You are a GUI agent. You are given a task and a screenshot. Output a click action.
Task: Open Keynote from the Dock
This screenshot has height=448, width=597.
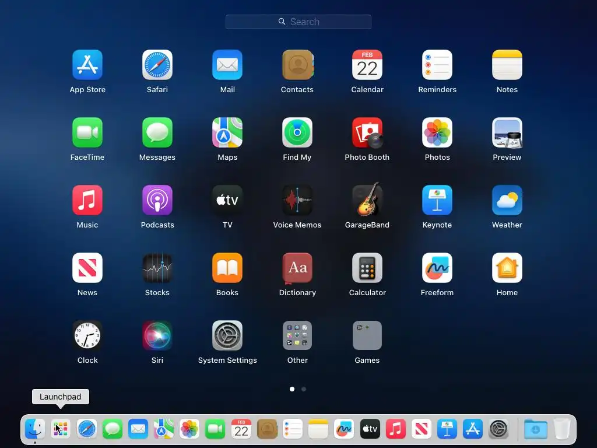[x=447, y=429]
